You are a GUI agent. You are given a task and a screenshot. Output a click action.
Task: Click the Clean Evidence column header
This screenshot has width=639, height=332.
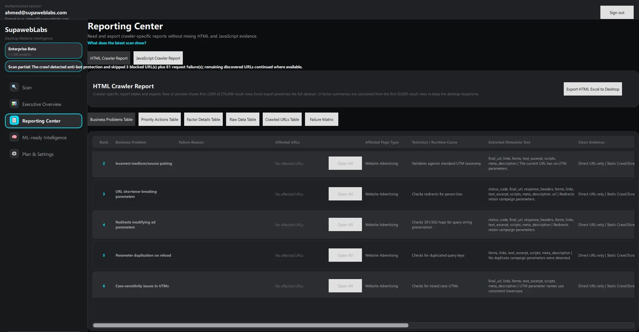click(x=591, y=142)
